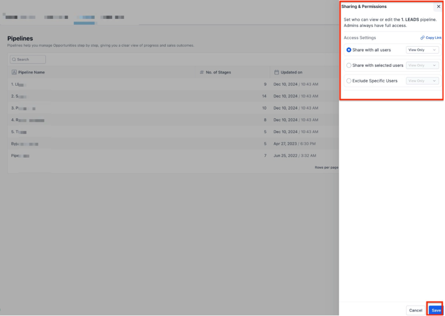Viewport: 445px width, 316px height.
Task: Focus the pipeline Search input field
Action: click(x=30, y=60)
